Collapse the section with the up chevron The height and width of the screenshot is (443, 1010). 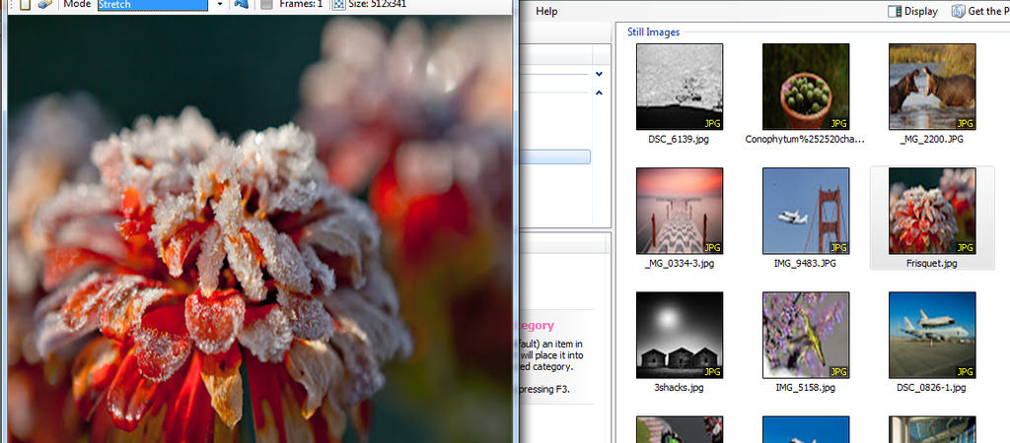point(599,94)
